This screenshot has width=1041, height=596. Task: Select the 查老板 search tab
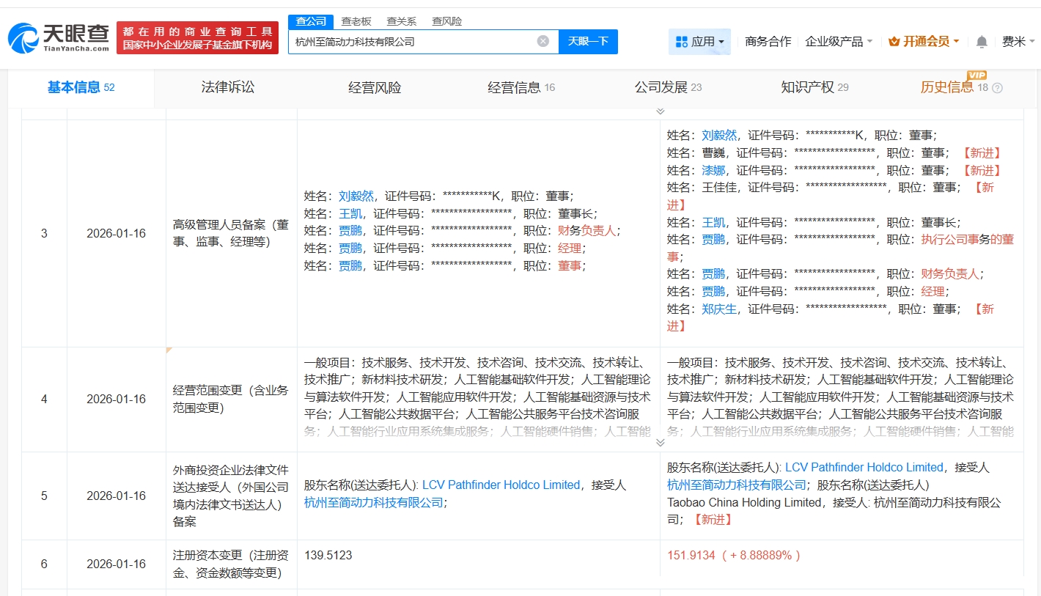(356, 21)
